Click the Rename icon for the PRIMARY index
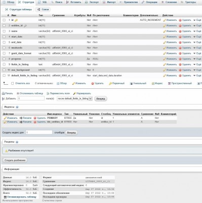Screen dimensions: 202x203 point(21,118)
